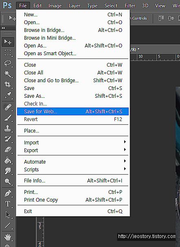This screenshot has height=247, width=180.
Task: Select the Clone Stamp tool
Action: point(8,128)
